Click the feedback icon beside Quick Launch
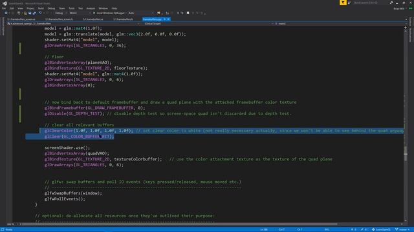 (x=349, y=3)
